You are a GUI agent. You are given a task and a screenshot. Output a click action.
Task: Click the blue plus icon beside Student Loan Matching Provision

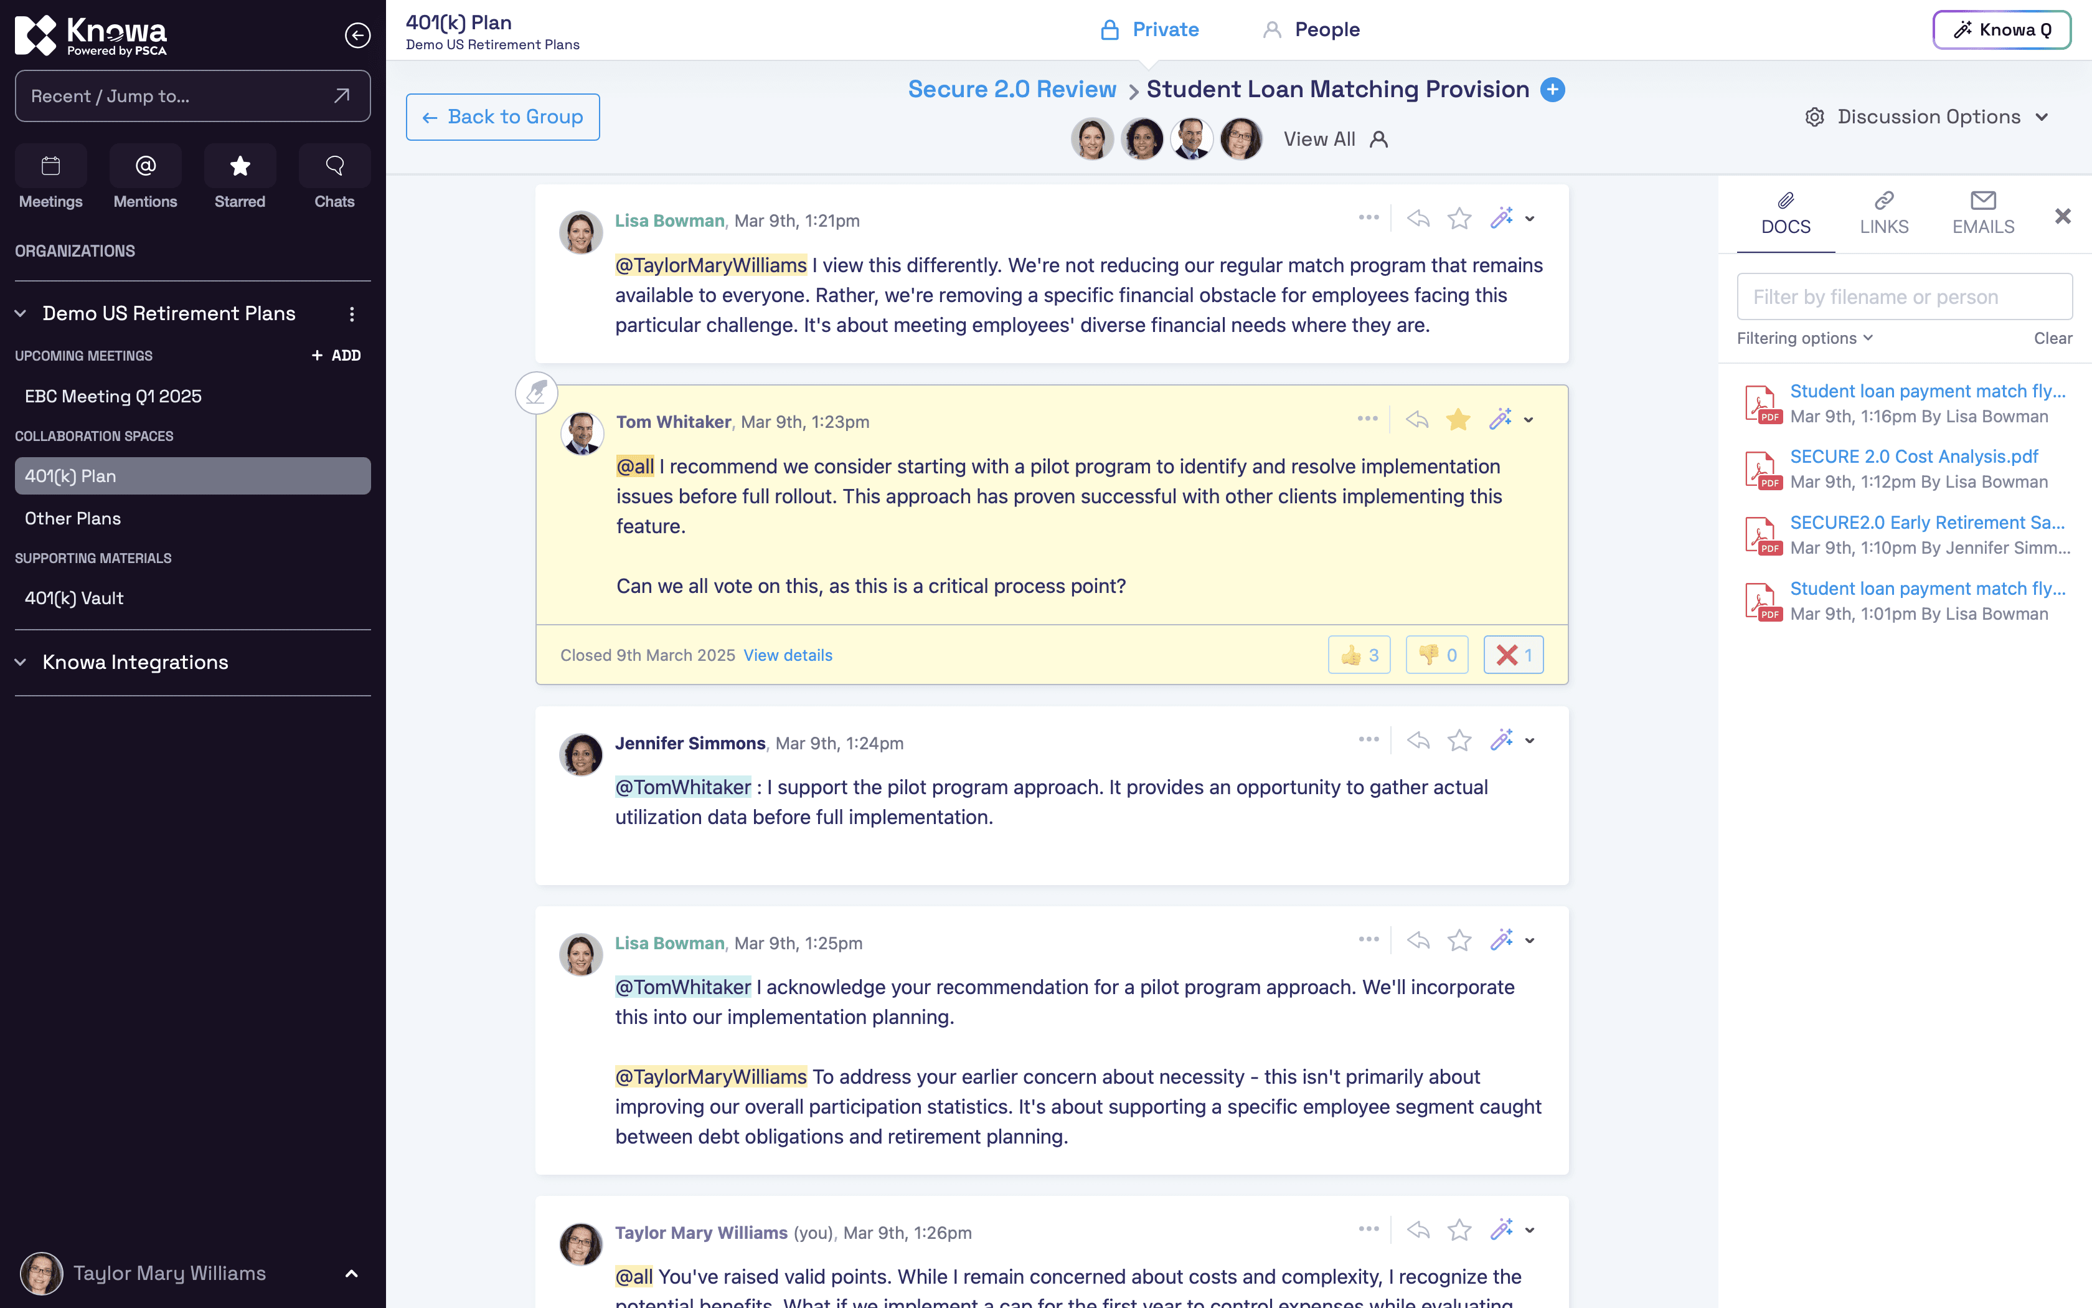click(x=1553, y=90)
